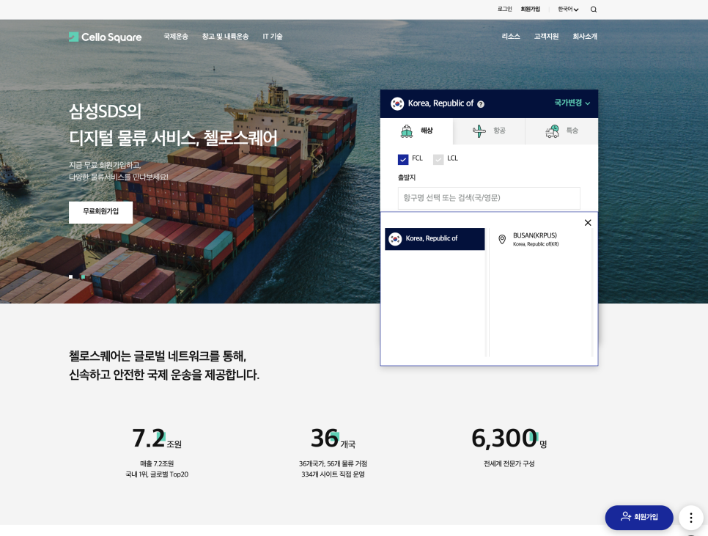Expand the 국가변경 country dropdown
The height and width of the screenshot is (536, 708).
(572, 103)
